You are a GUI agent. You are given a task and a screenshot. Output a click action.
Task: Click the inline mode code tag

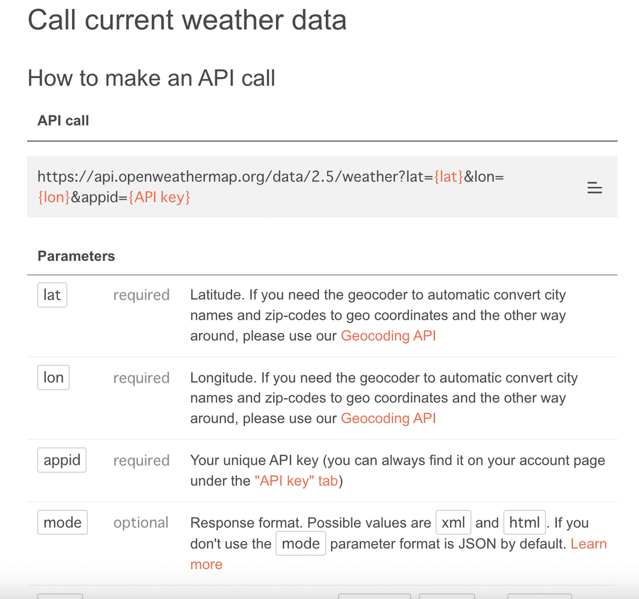point(301,544)
